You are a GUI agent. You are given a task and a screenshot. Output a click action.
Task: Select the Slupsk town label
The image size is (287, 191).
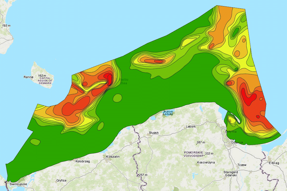(x=154, y=133)
